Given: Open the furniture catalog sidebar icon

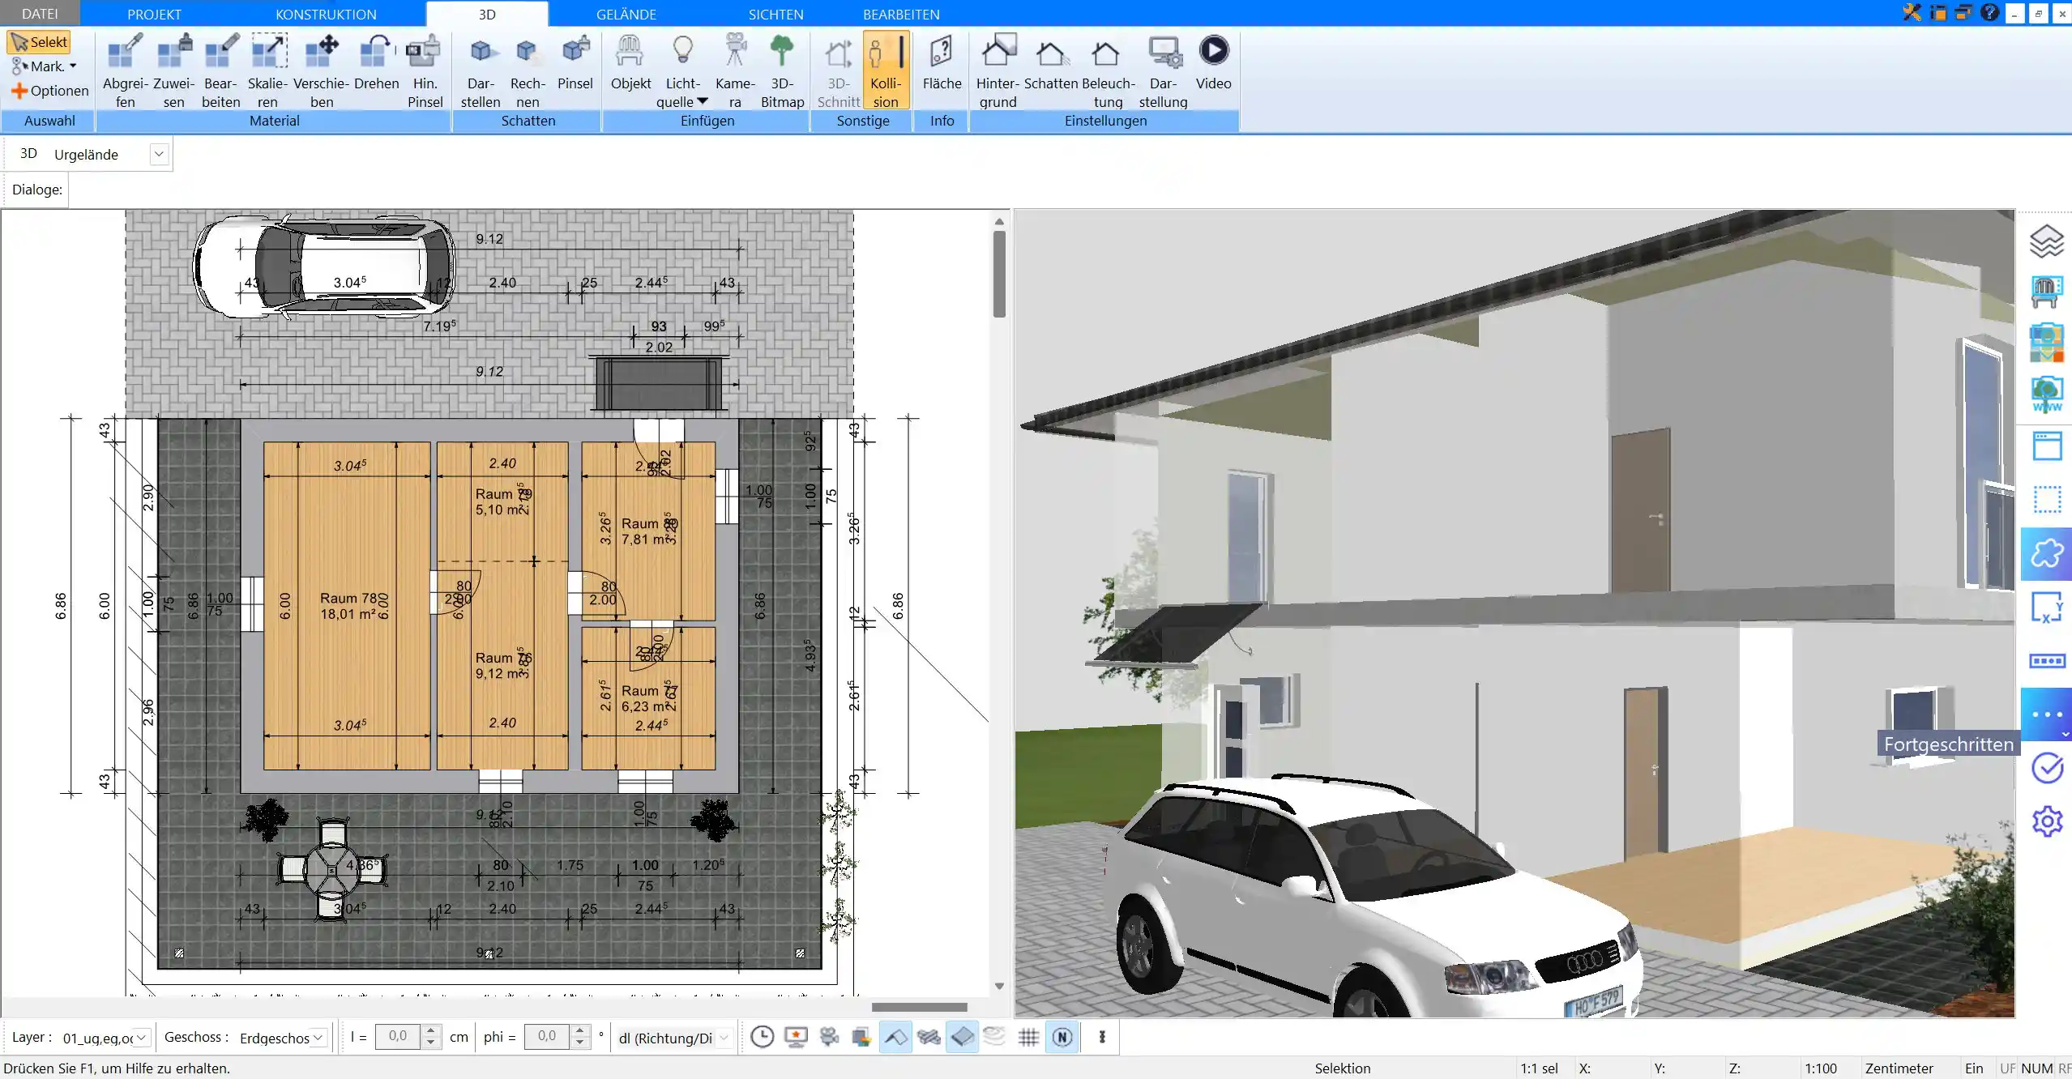Looking at the screenshot, I should [x=2046, y=292].
